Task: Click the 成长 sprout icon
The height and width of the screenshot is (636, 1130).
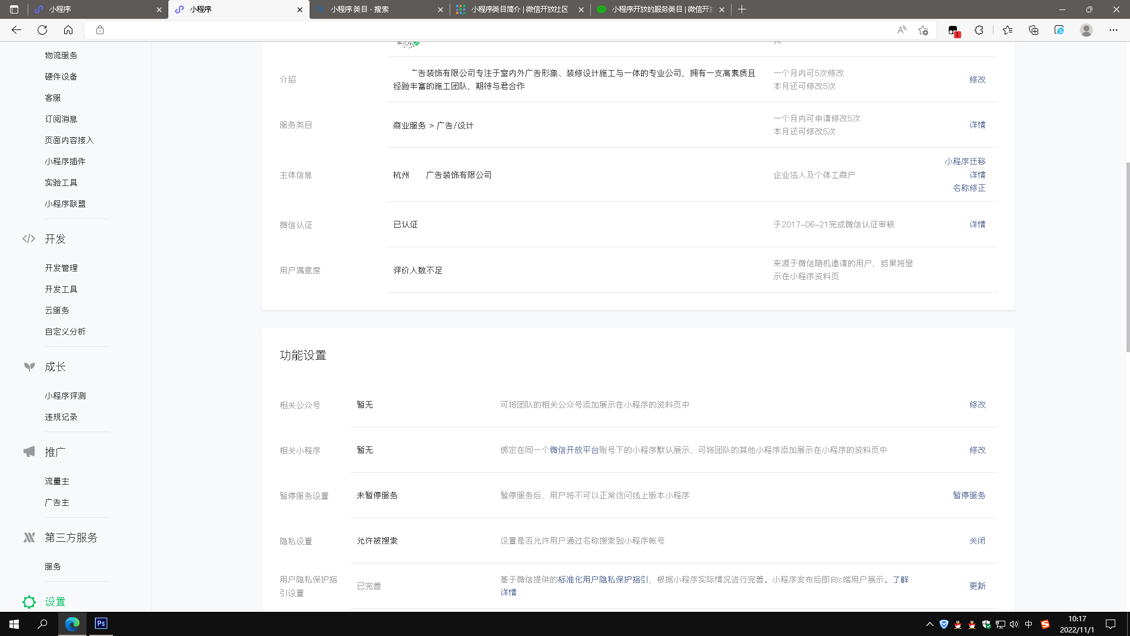Action: (x=29, y=366)
